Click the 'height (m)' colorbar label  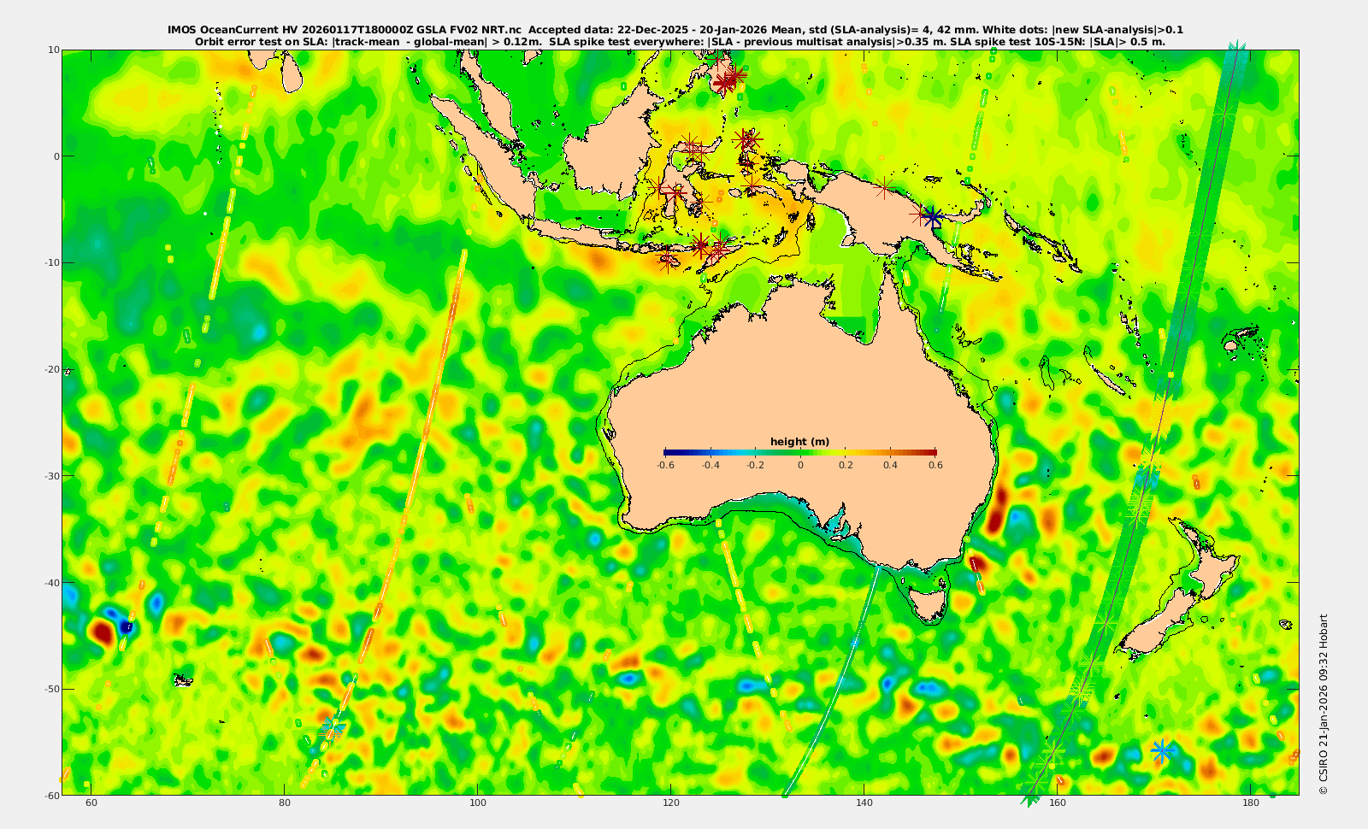[x=799, y=442]
